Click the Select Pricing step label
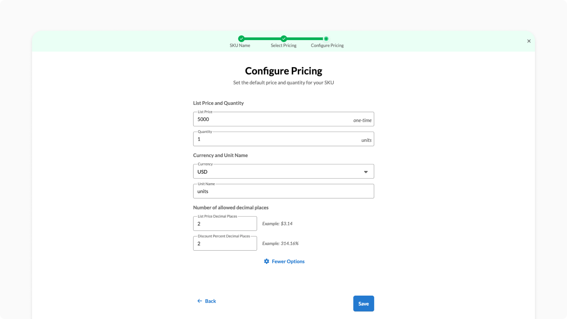Screen dimensions: 567x319 (x=283, y=45)
